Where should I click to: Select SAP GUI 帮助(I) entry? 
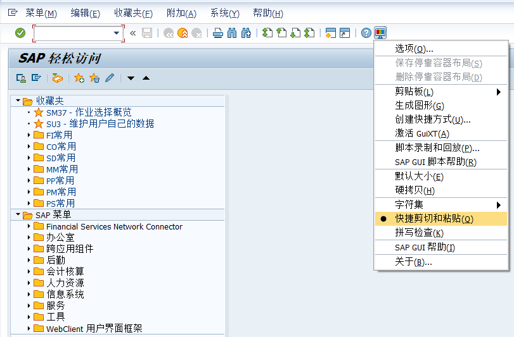point(441,247)
